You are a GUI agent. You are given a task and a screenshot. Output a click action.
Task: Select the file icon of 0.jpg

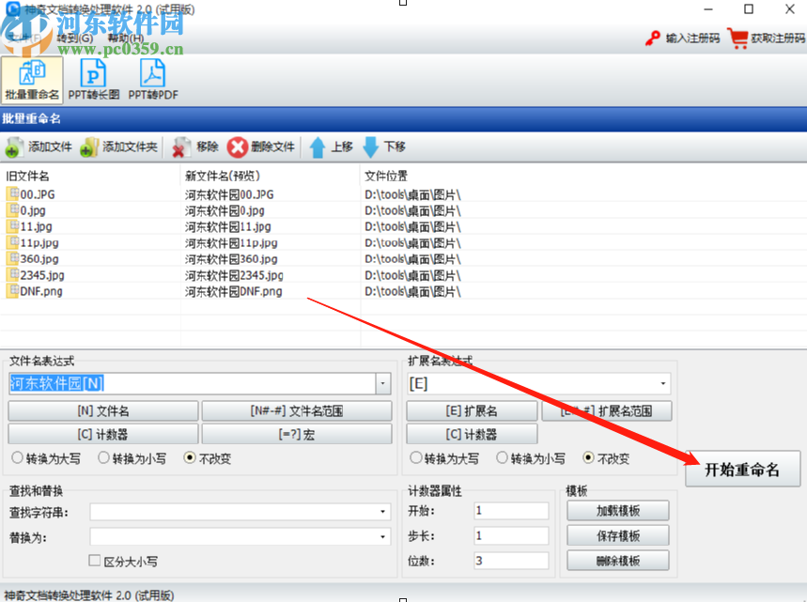[13, 209]
